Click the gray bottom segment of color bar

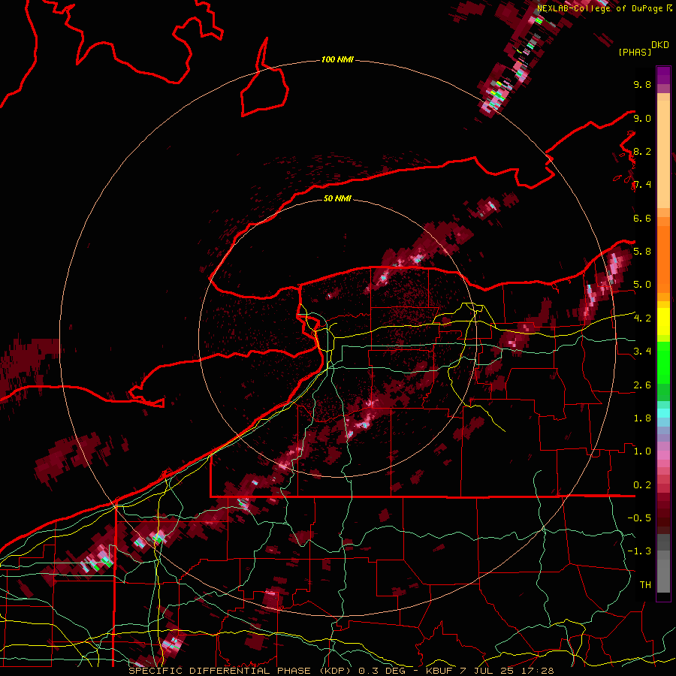click(663, 571)
